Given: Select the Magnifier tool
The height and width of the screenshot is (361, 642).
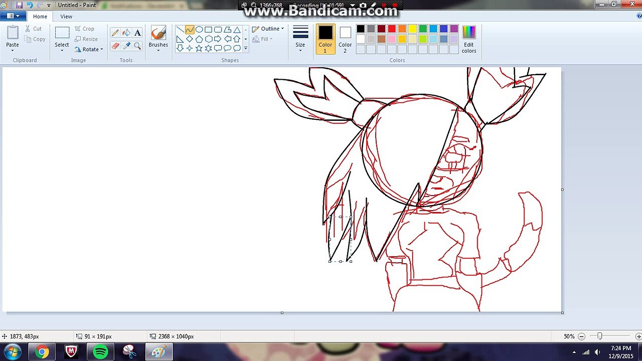Looking at the screenshot, I should click(137, 46).
